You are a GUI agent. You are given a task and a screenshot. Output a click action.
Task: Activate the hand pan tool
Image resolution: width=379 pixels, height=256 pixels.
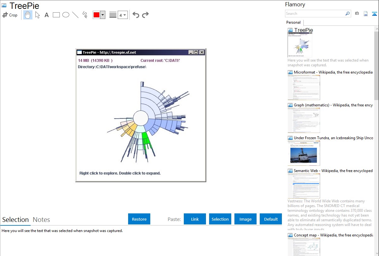[x=28, y=15]
